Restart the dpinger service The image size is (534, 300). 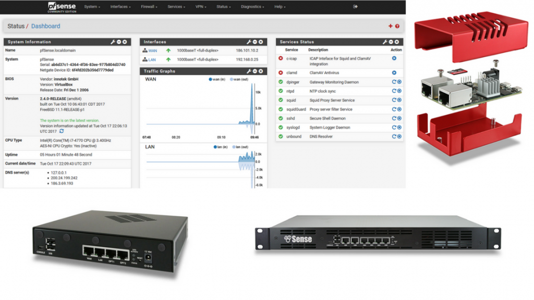click(x=394, y=82)
